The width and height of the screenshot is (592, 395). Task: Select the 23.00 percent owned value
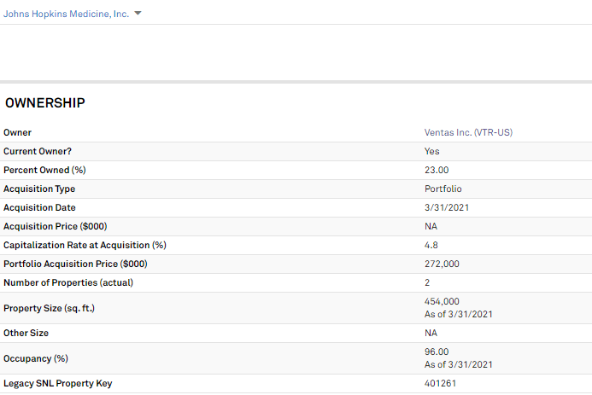coord(437,170)
